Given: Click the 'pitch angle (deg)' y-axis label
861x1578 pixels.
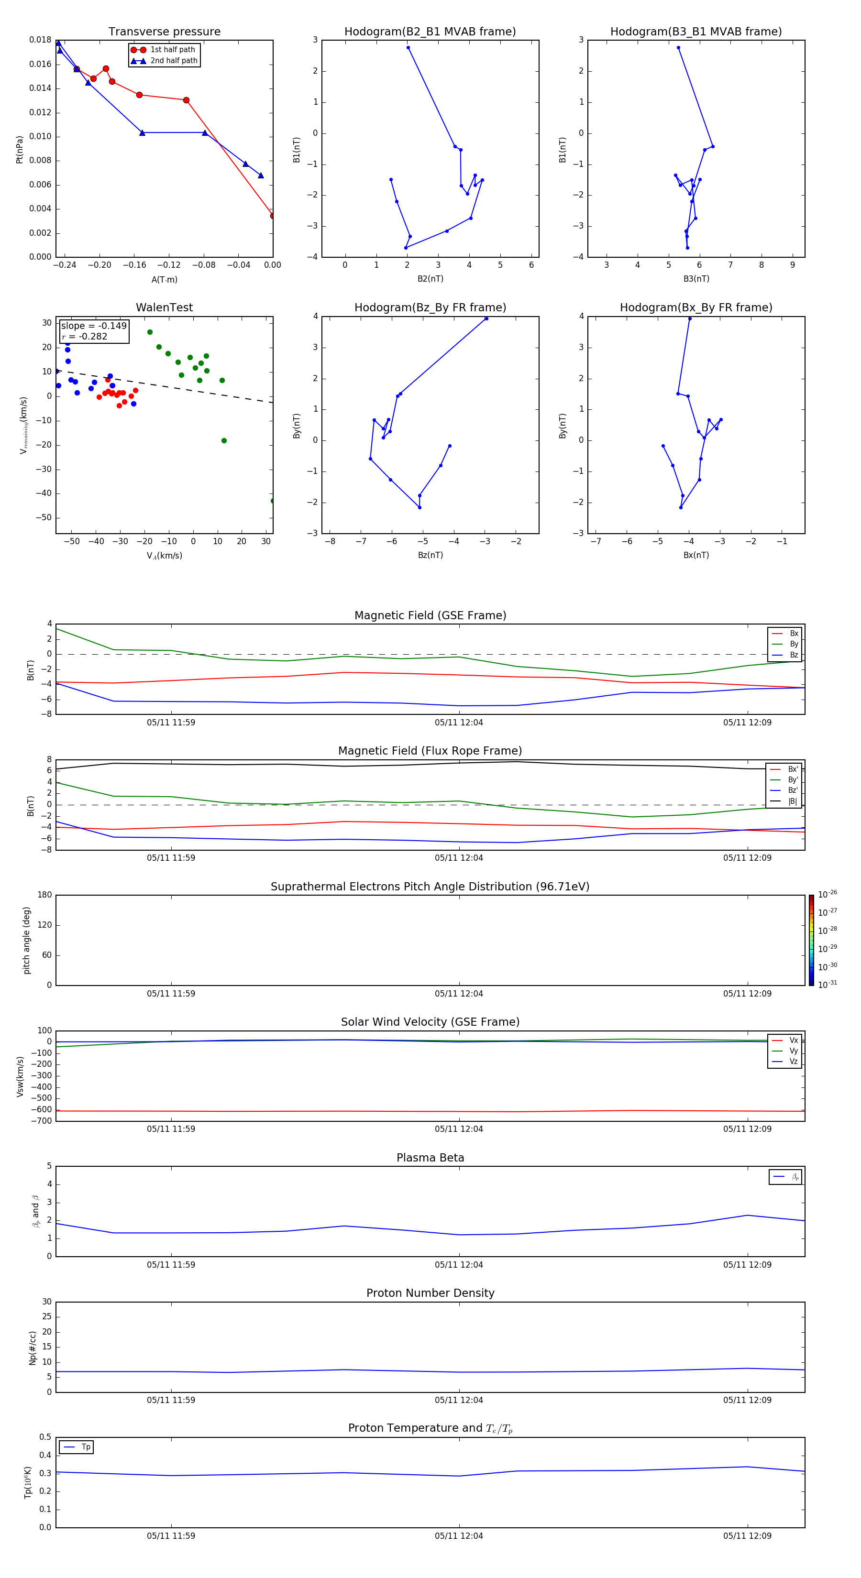Looking at the screenshot, I should click(26, 940).
